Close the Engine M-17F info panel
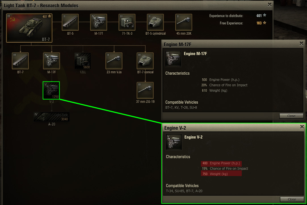The height and width of the screenshot is (205, 307). coord(291,116)
